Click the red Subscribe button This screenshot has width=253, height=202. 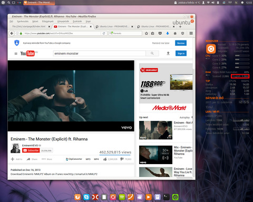point(31,150)
